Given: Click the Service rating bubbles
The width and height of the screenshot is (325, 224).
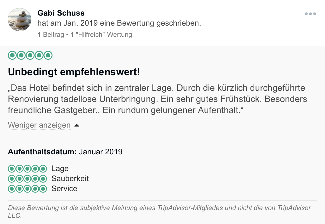Looking at the screenshot, I should pos(27,189).
